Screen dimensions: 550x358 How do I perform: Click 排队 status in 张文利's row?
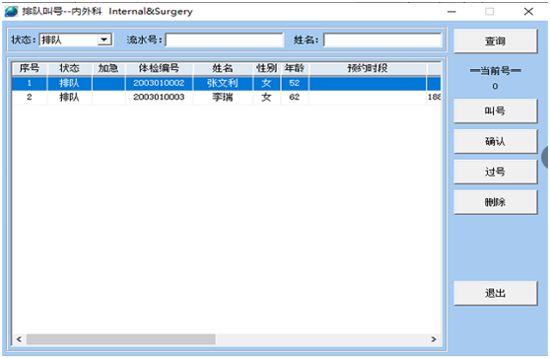(69, 83)
